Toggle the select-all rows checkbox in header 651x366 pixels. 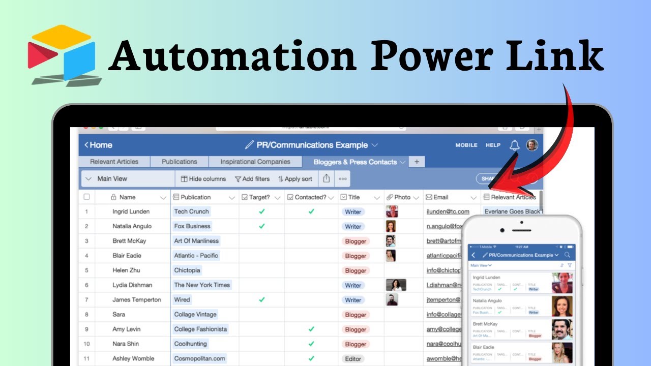86,197
